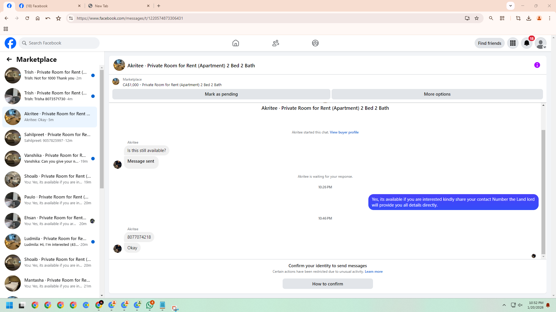The height and width of the screenshot is (312, 556).
Task: Click the More options button
Action: point(437,94)
